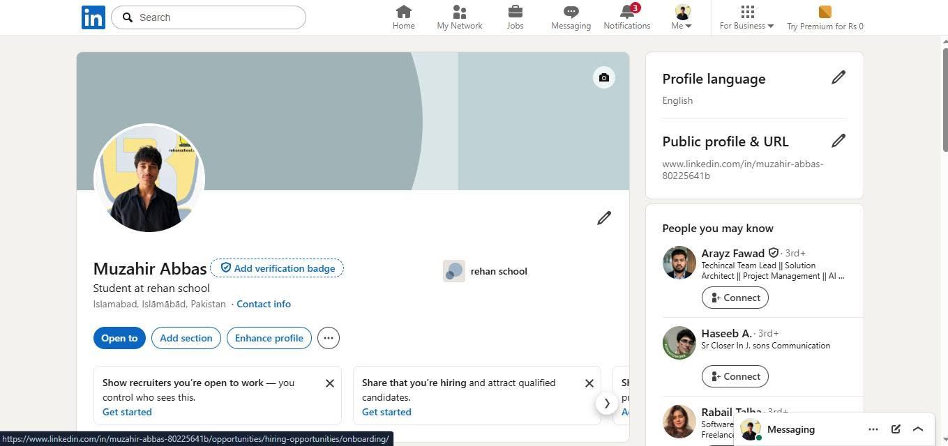Expand the Messaging panel chevron
The image size is (948, 446).
click(918, 429)
